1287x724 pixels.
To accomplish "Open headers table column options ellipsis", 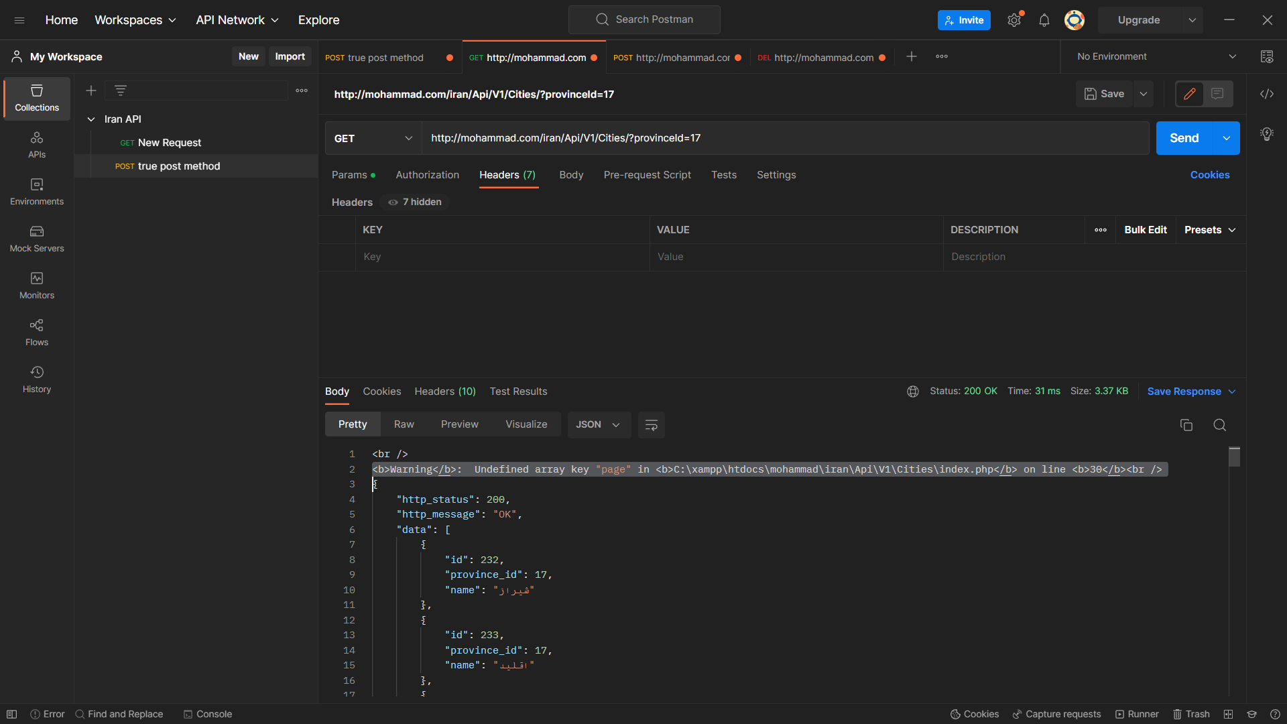I will (1101, 230).
